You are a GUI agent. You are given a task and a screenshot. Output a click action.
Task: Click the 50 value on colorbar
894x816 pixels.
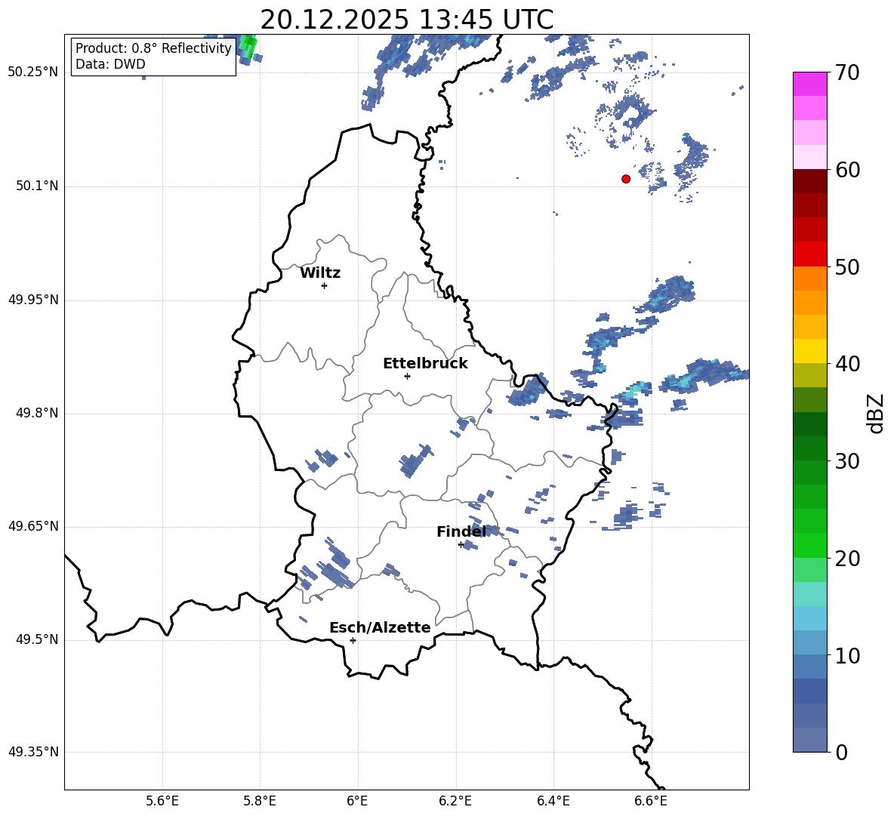[x=847, y=267]
